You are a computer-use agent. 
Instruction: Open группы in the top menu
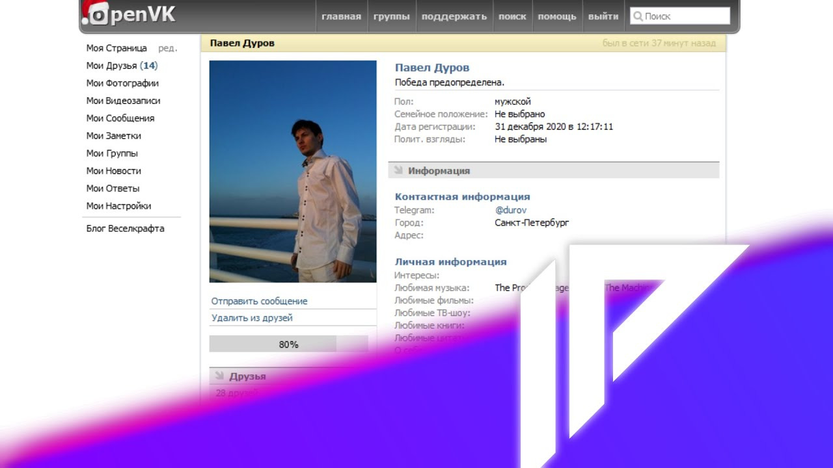392,16
